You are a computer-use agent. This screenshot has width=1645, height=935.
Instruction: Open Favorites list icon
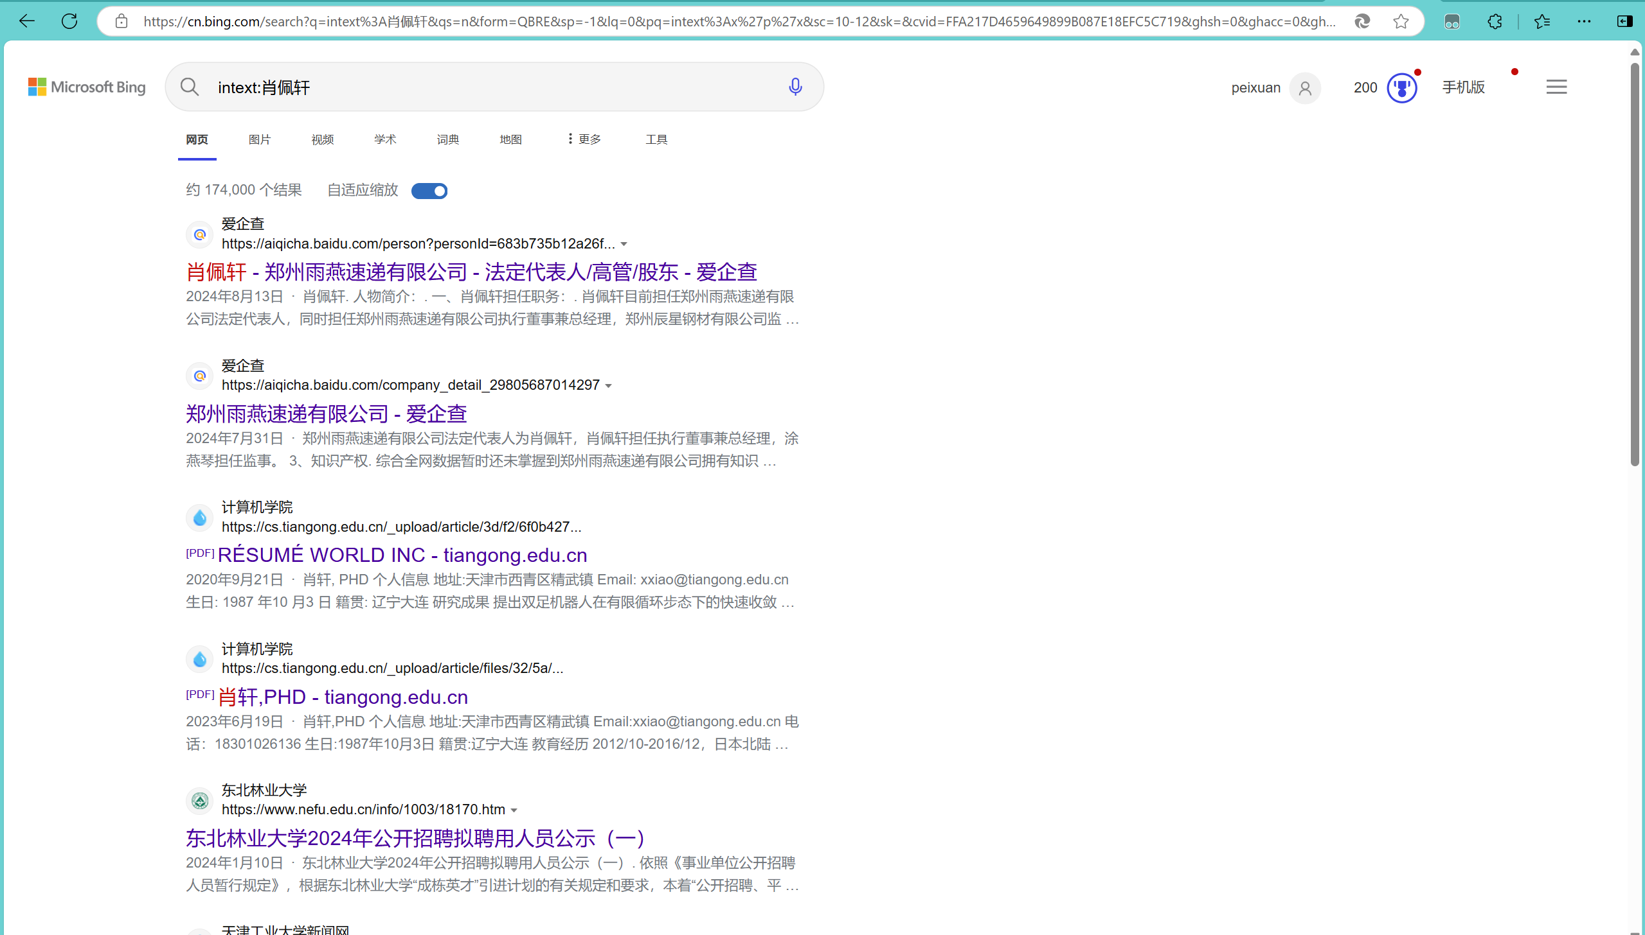pos(1542,22)
